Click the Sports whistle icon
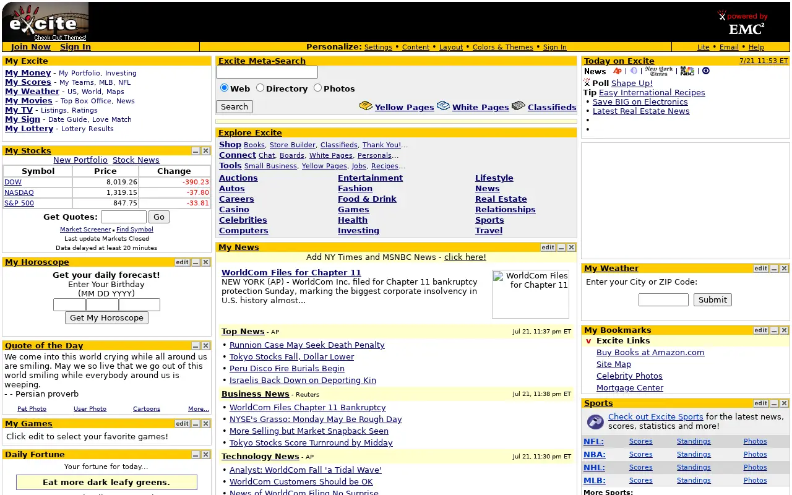This screenshot has width=792, height=495. click(x=595, y=421)
